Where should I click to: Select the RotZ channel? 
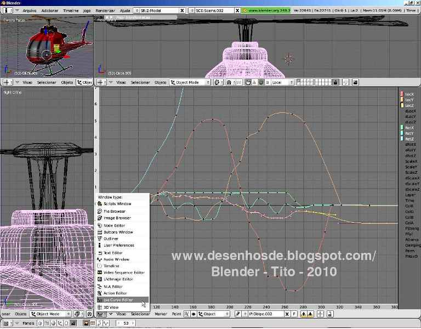coord(409,139)
